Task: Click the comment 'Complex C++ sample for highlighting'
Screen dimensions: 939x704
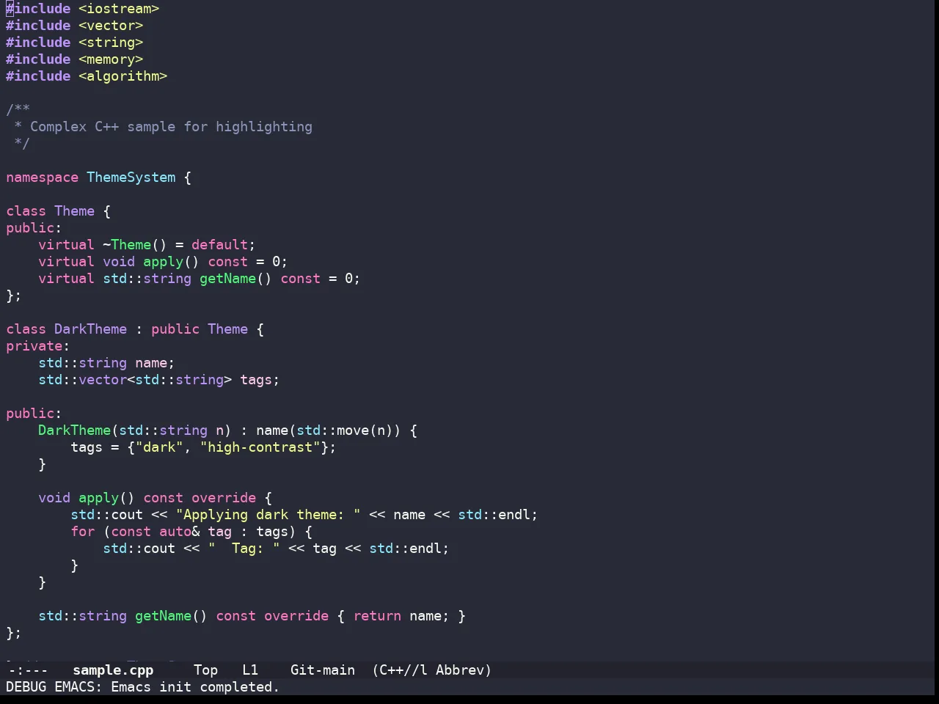Action: 171,127
